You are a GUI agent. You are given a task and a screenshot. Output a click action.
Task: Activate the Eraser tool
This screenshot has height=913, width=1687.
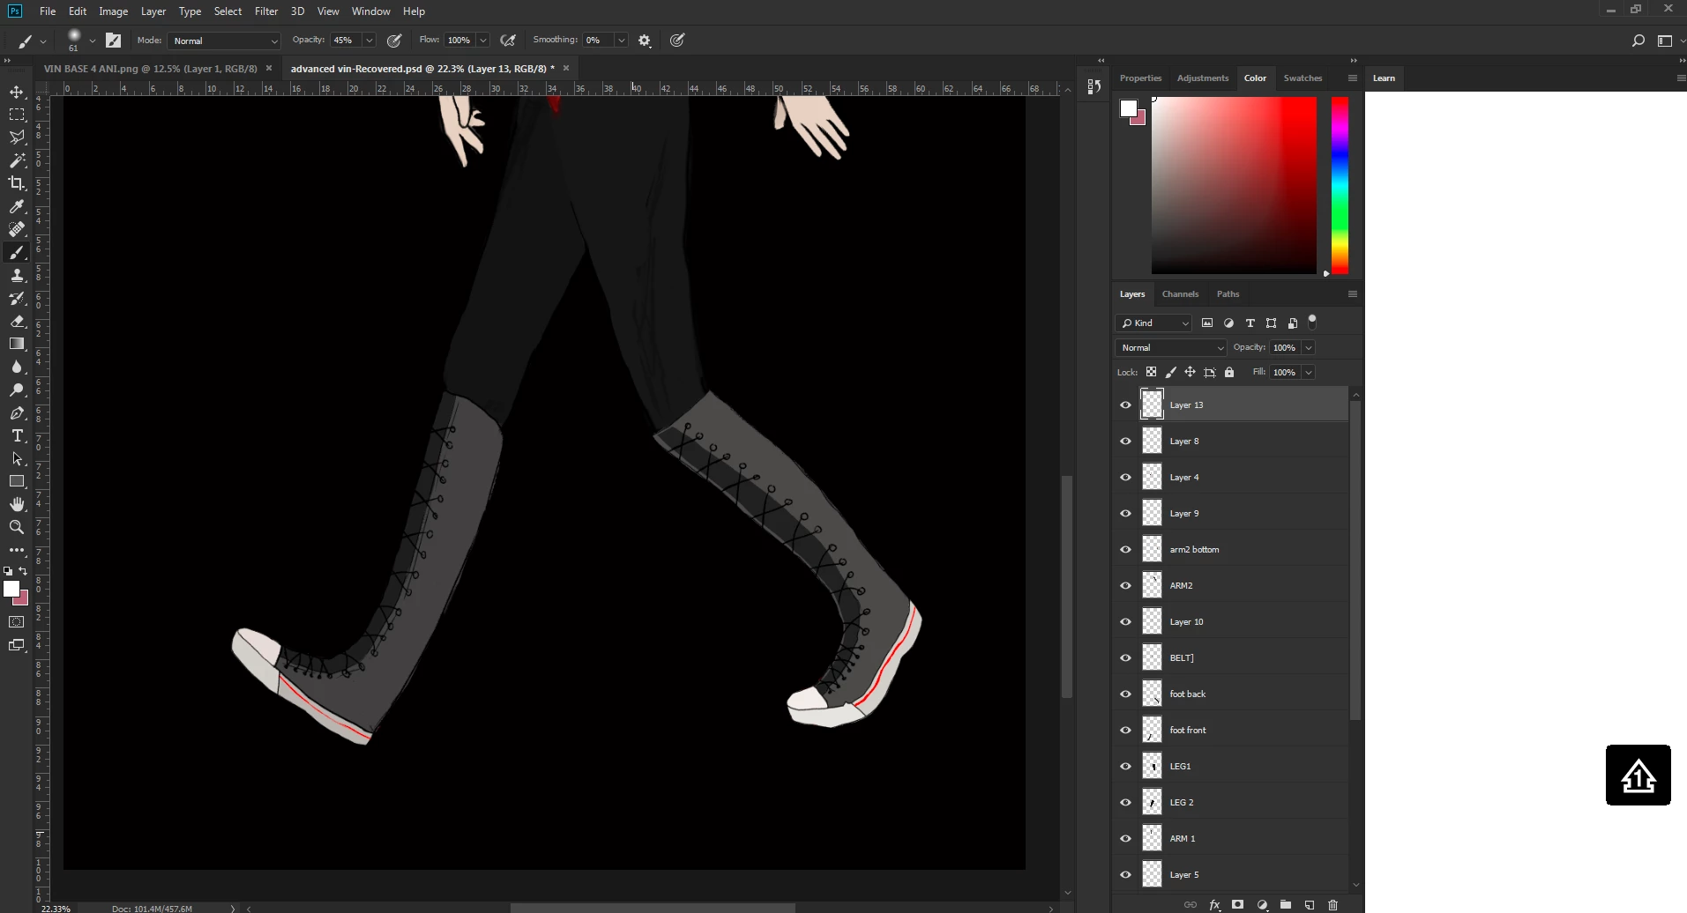17,322
